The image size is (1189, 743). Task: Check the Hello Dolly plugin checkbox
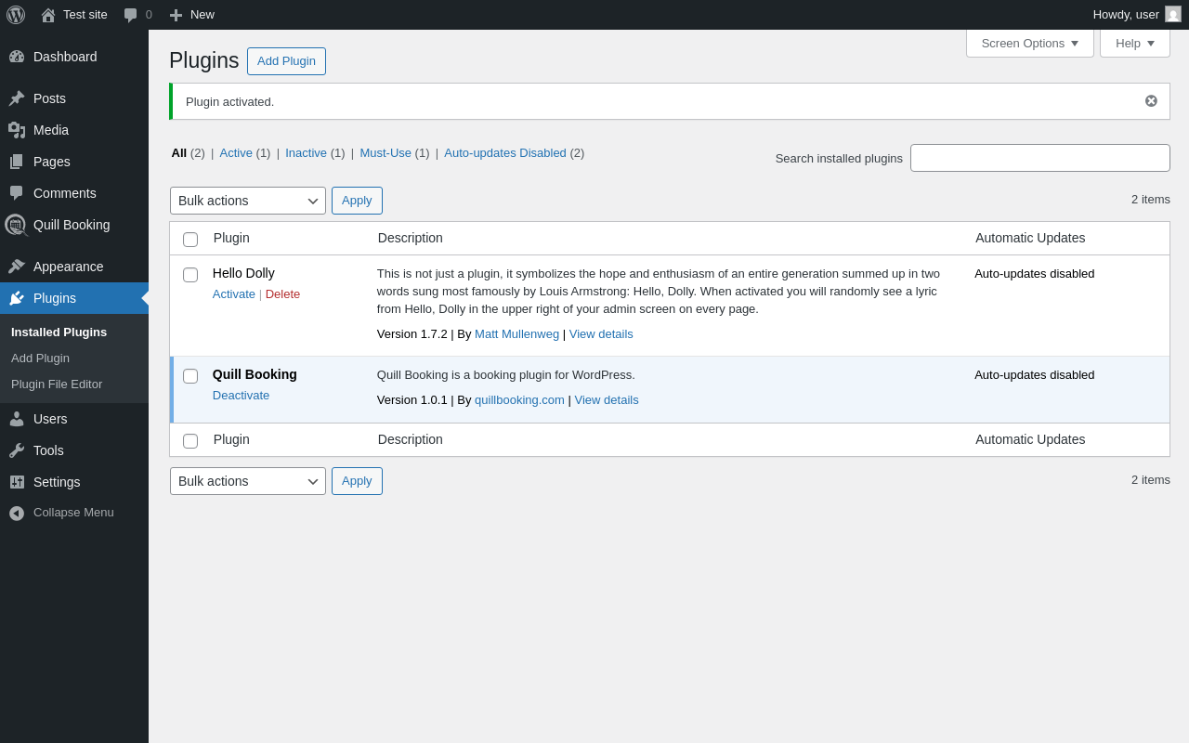(190, 275)
